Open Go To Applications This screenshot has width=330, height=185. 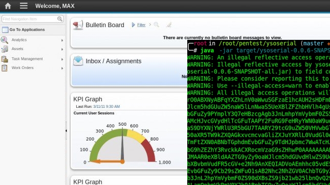coord(27,30)
